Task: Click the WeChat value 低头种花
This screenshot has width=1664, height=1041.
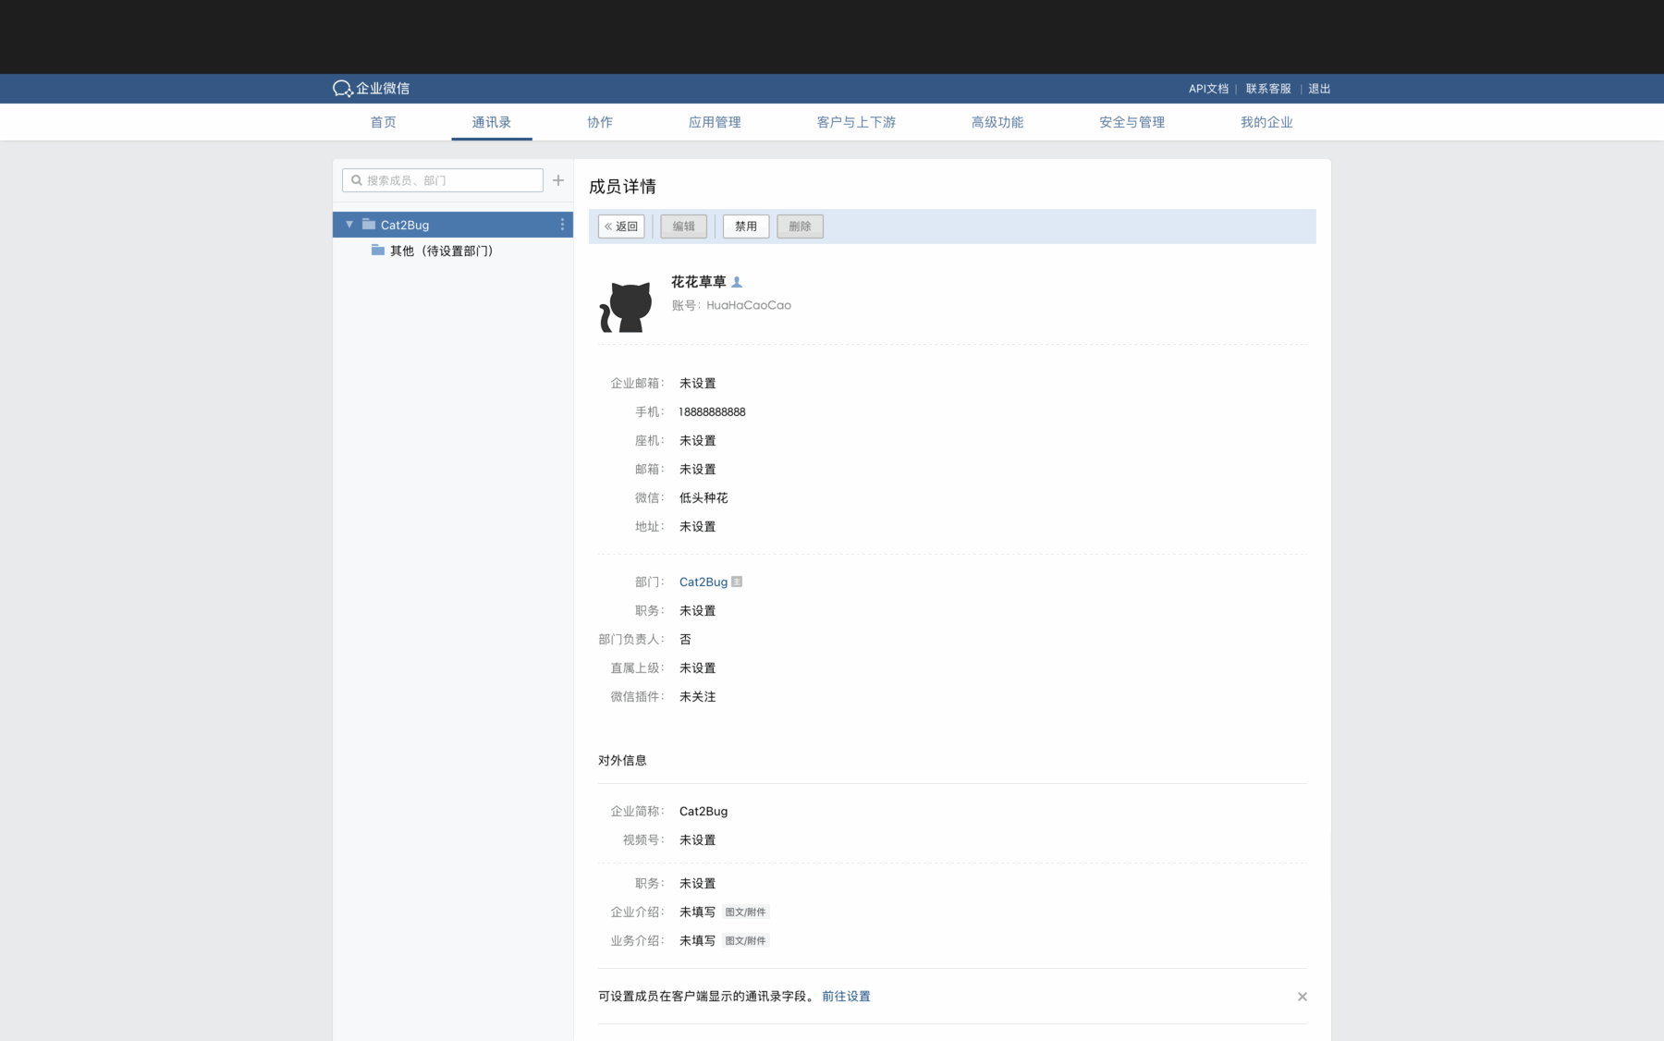Action: click(704, 498)
